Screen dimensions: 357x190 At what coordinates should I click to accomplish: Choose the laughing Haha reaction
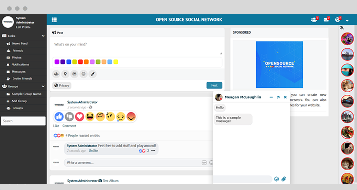point(90,117)
